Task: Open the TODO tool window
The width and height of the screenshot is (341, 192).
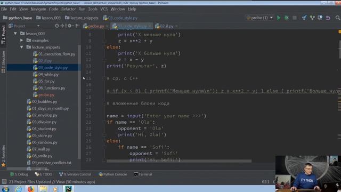Action: click(44, 174)
